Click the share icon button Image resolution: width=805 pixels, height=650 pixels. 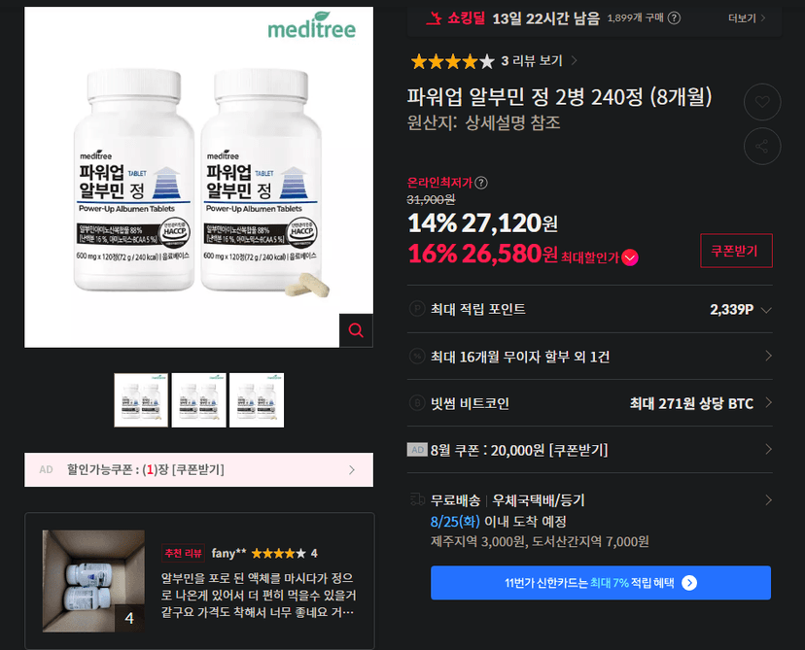762,146
